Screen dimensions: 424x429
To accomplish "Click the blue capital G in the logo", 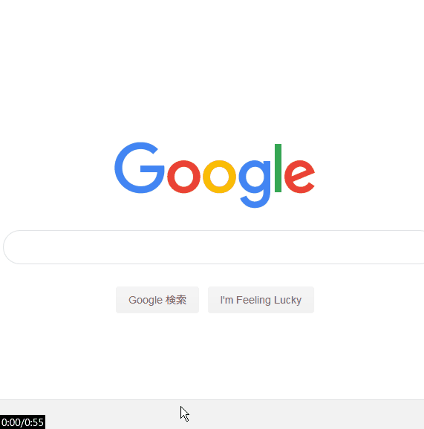I will [x=140, y=168].
